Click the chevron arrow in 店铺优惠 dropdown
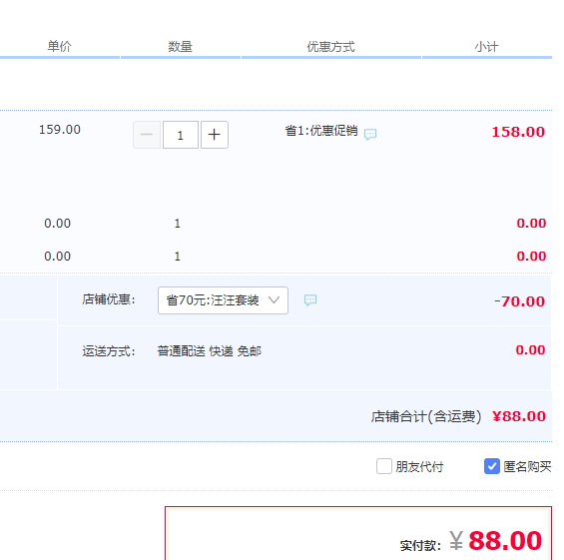The height and width of the screenshot is (560, 564). pyautogui.click(x=274, y=299)
